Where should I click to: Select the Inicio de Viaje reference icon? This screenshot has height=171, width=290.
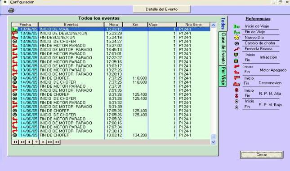[236, 26]
